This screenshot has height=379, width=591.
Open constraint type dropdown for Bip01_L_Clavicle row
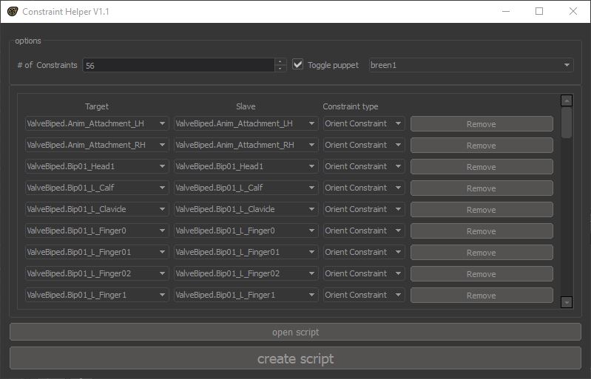(x=363, y=209)
